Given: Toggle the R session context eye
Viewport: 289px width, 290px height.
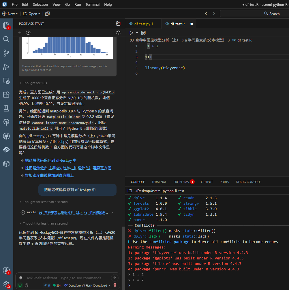Looking at the screenshot, I should [x=47, y=285].
